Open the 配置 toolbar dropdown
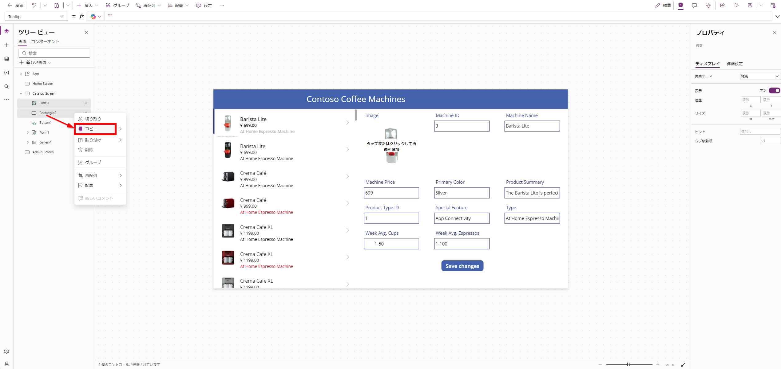Image resolution: width=781 pixels, height=369 pixels. (178, 6)
